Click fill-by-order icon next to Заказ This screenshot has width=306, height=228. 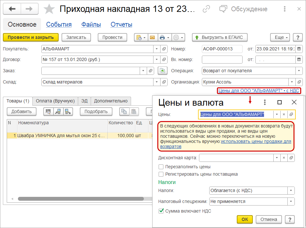[162, 71]
